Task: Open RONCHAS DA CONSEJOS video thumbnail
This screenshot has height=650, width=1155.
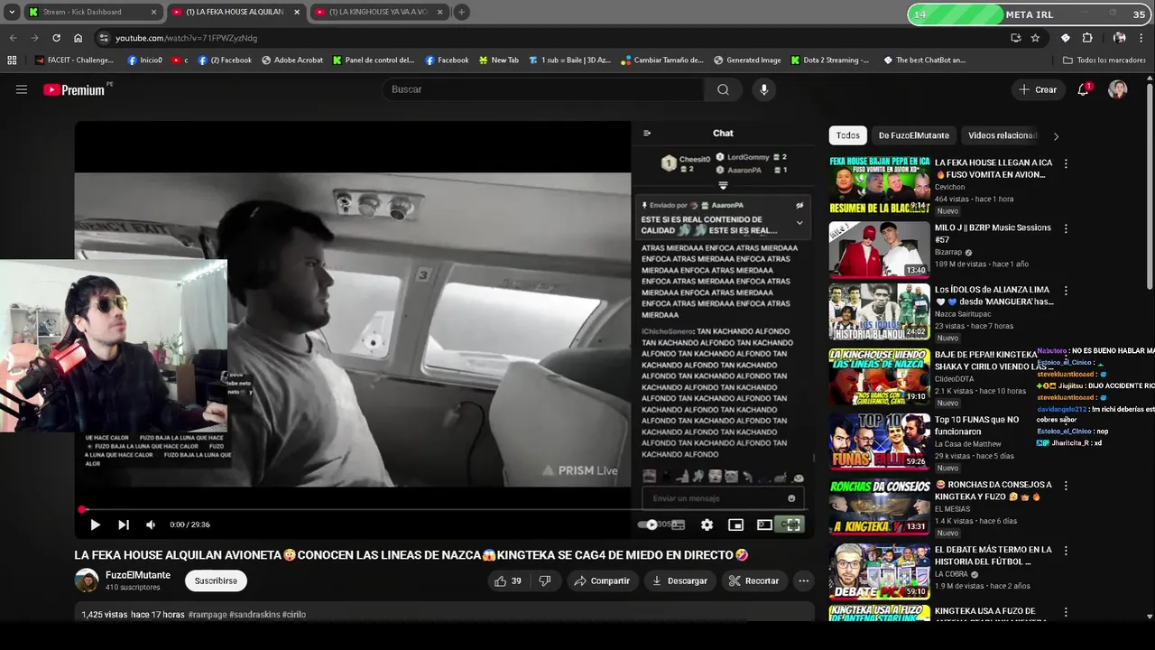Action: [879, 506]
